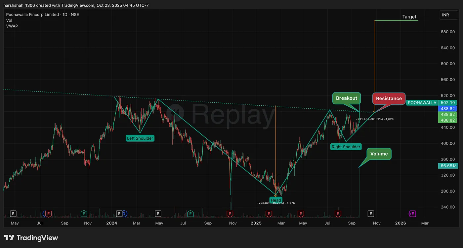Click the POONAWALLA ticker price tag
463x248 pixels.
tap(422, 103)
